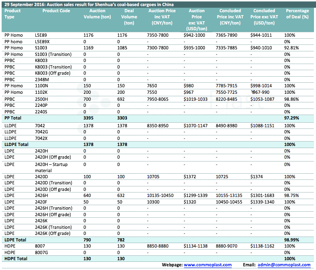The width and height of the screenshot is (316, 270).
Task: Click product code L5E89X
Action: [x=42, y=42]
